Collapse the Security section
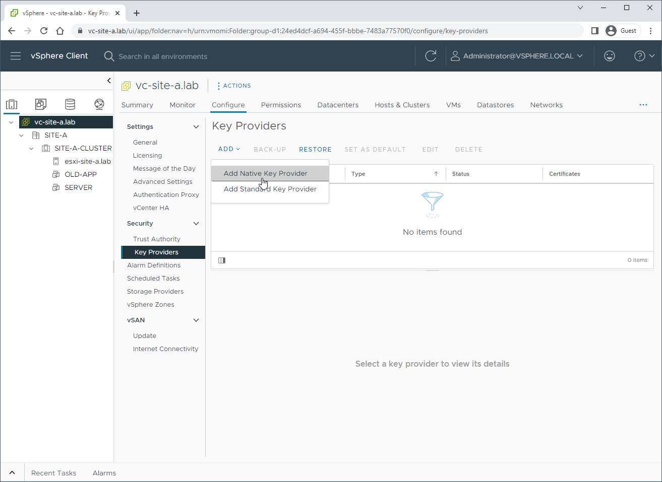662x482 pixels. coord(196,224)
